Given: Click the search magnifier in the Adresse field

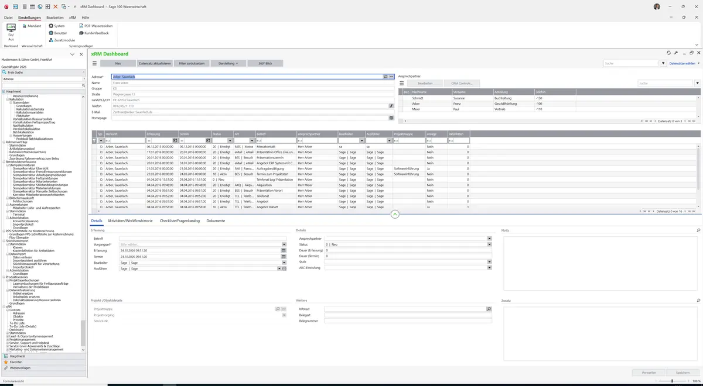Looking at the screenshot, I should (x=385, y=77).
